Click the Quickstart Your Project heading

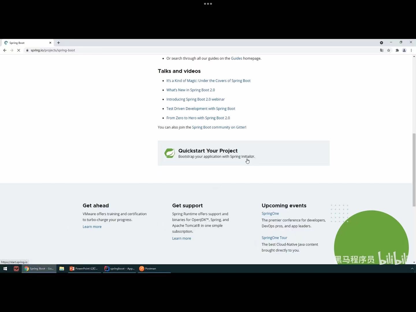[208, 151]
